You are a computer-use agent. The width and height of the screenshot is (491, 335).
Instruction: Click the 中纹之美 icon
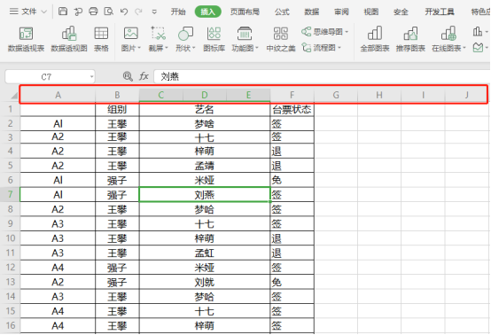click(x=281, y=39)
